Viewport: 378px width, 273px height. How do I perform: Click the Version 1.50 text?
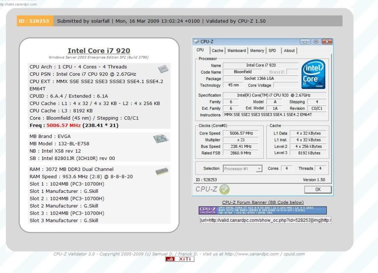[x=314, y=180]
